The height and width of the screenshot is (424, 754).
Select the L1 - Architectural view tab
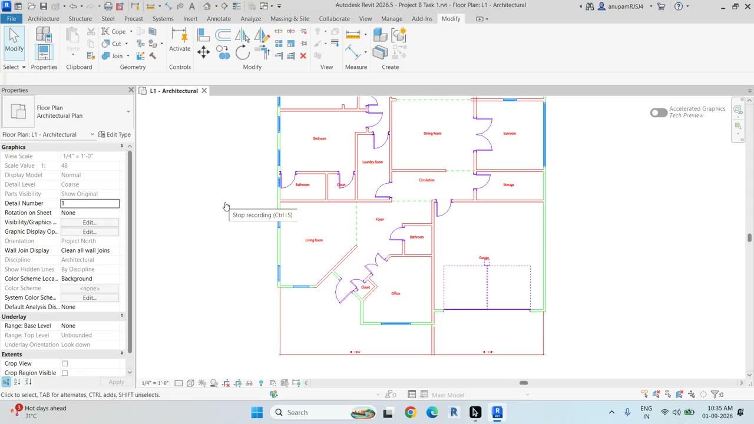coord(173,91)
